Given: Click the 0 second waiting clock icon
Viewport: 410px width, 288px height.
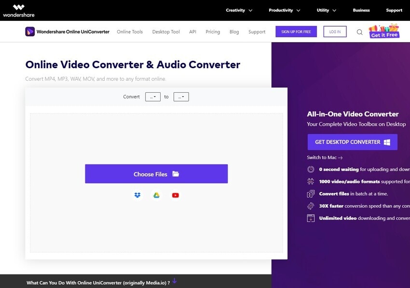Looking at the screenshot, I should pyautogui.click(x=311, y=169).
